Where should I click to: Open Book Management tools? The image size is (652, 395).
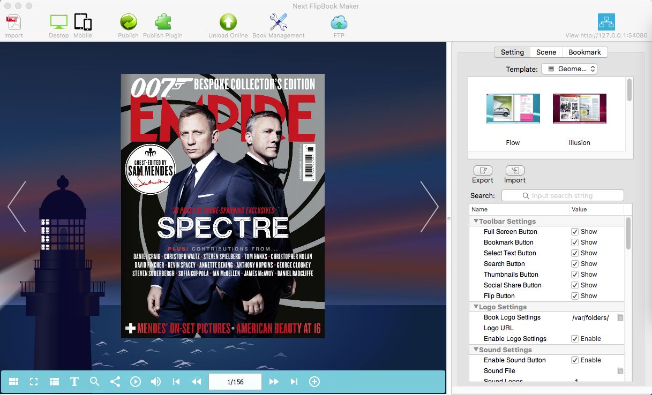point(278,22)
